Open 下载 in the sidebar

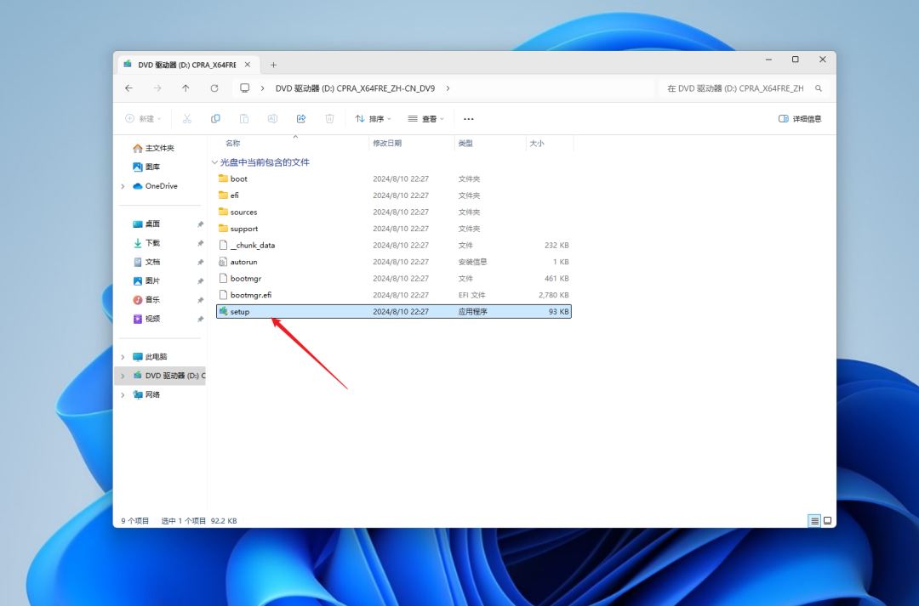[152, 243]
